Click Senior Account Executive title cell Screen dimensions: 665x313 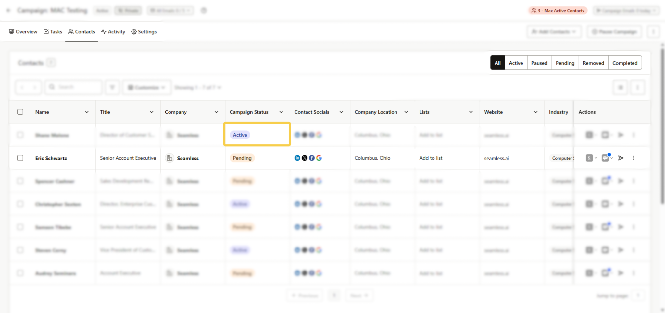click(x=128, y=158)
